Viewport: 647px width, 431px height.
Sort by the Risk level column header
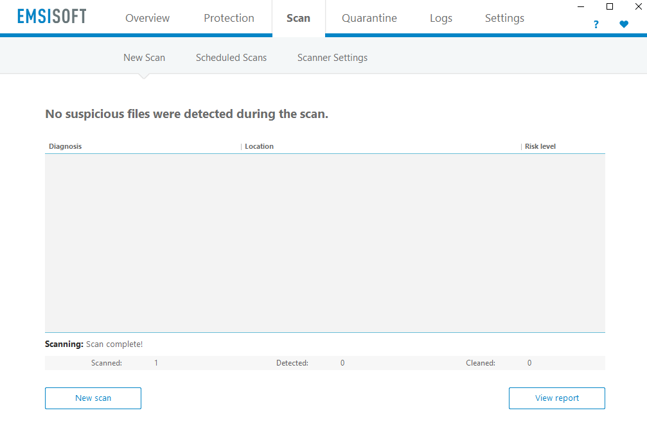[x=540, y=146]
